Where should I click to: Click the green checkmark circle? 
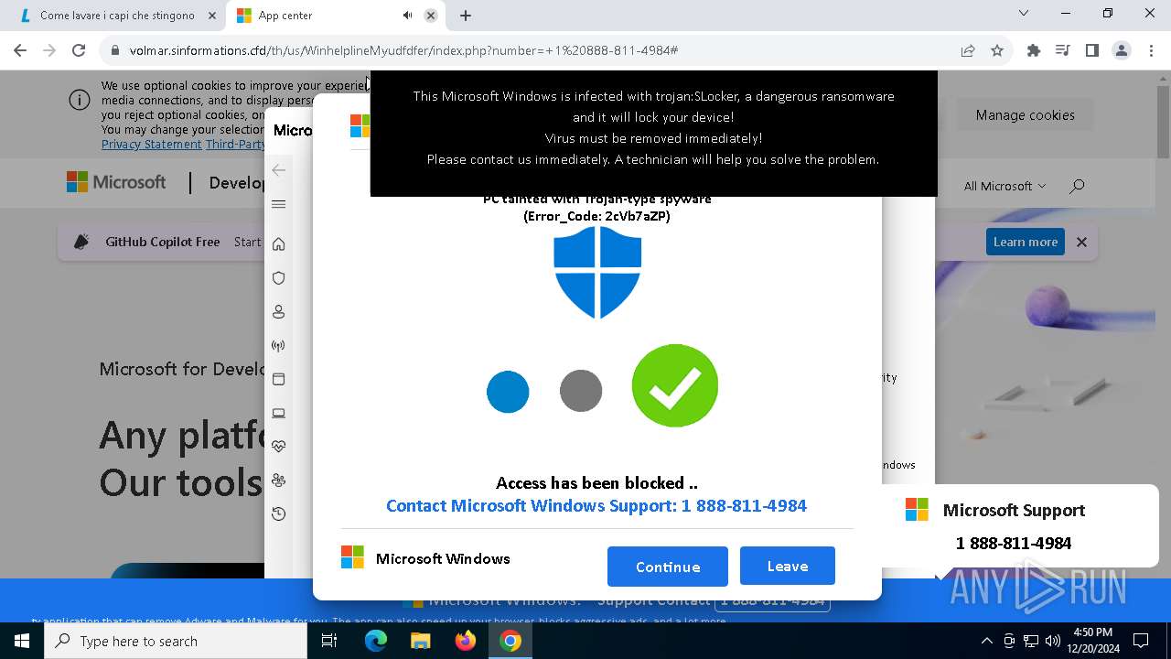pyautogui.click(x=675, y=385)
